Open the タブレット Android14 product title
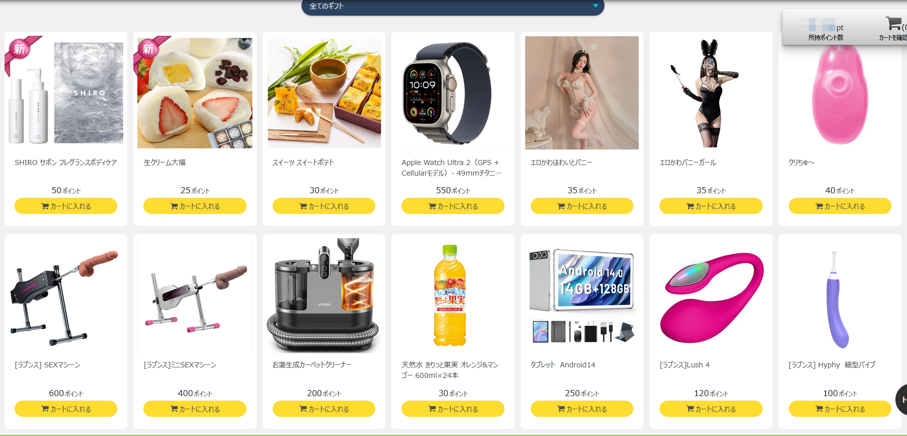 (563, 365)
